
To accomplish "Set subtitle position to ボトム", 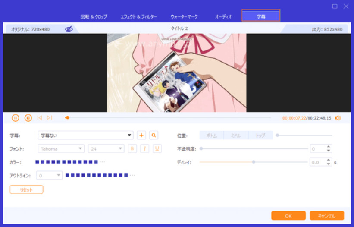I will (212, 136).
